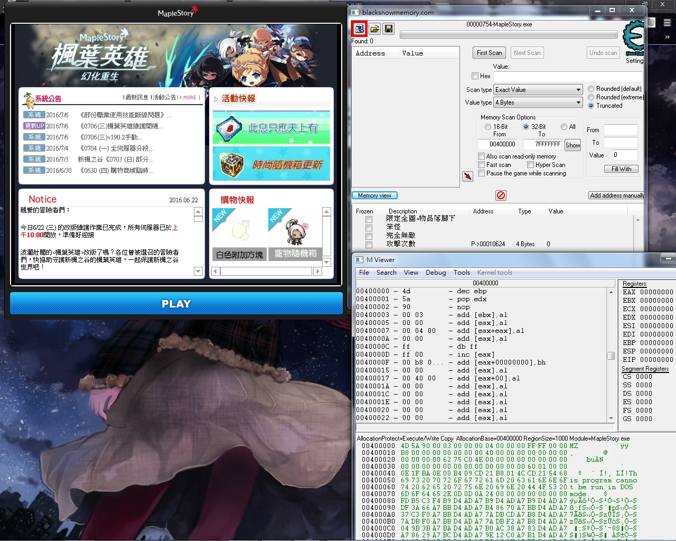Click the Memory view button
The width and height of the screenshot is (676, 541).
click(374, 195)
